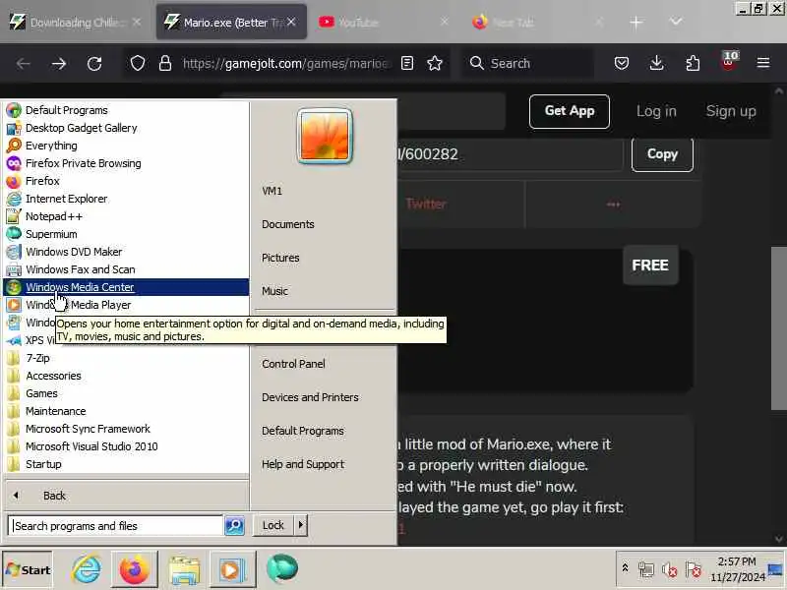Click the tracking protection shield icon
This screenshot has height=590, width=787.
click(138, 63)
